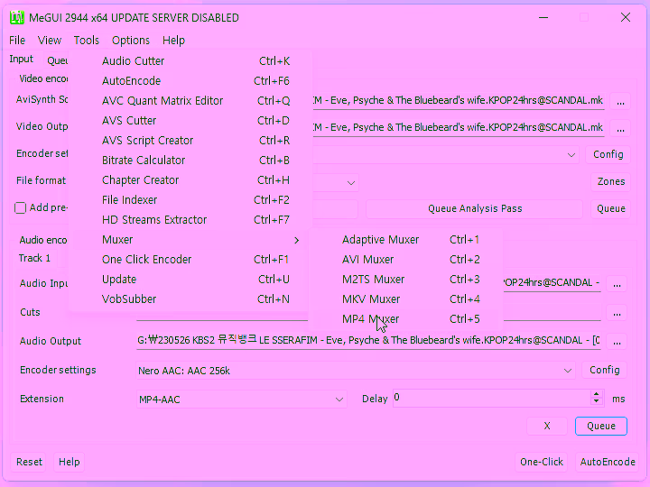Viewport: 650px width, 487px height.
Task: Click the Delay value field
Action: 492,398
